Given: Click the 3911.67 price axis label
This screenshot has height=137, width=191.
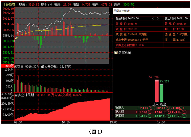Looking at the screenshot, I should tap(8, 19).
